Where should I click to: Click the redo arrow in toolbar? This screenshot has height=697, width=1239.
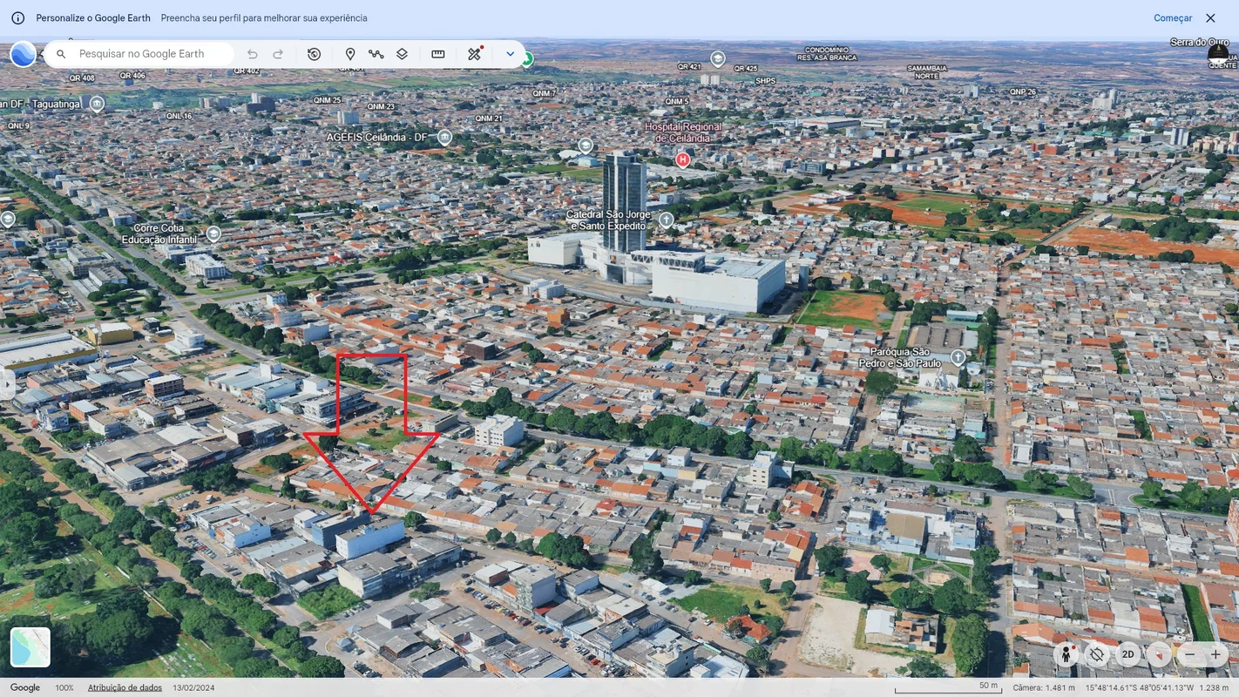coord(278,54)
